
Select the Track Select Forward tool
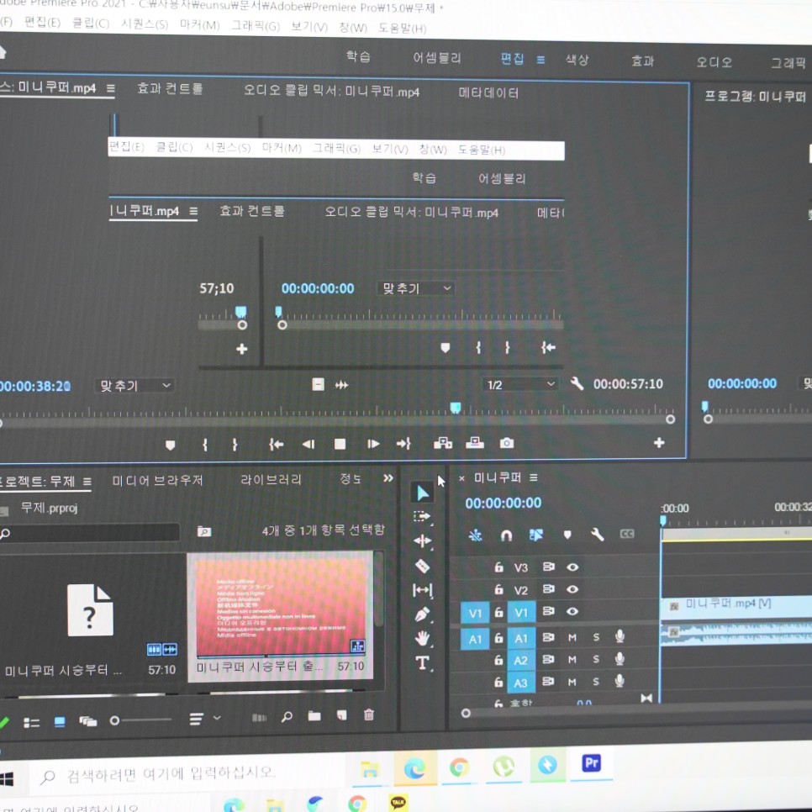click(422, 516)
